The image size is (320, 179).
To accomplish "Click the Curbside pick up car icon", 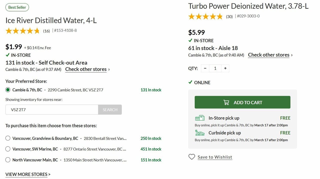I will point(200,133).
